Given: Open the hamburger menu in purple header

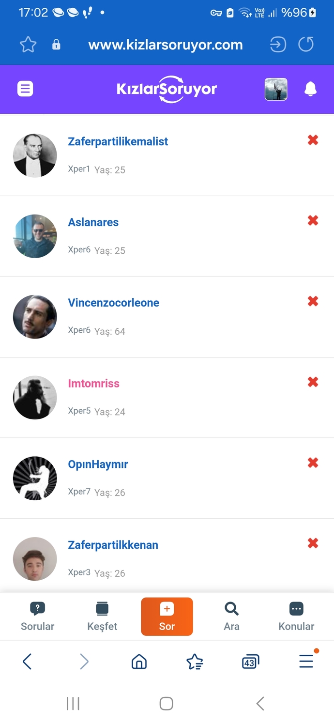Looking at the screenshot, I should point(25,89).
